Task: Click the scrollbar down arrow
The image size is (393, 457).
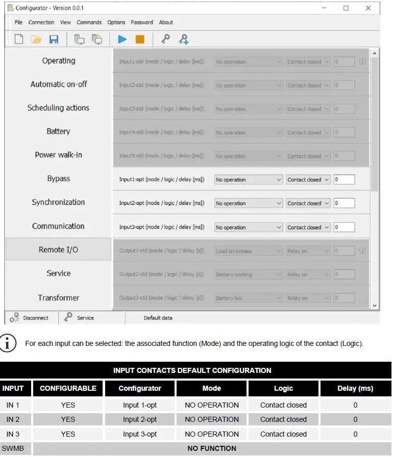Action: pos(374,306)
